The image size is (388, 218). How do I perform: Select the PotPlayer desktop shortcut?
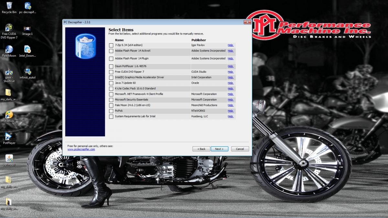click(x=9, y=139)
